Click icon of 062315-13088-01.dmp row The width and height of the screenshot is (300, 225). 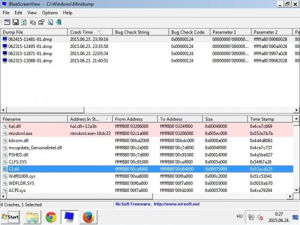click(x=5, y=61)
